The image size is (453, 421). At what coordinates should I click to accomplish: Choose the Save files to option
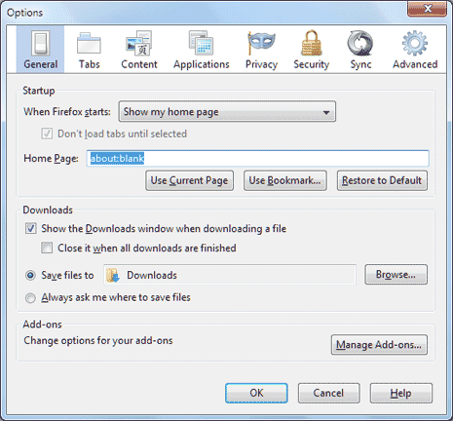point(30,276)
